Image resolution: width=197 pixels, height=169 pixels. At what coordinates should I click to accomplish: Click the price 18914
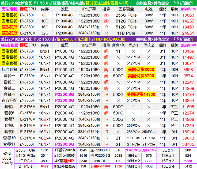pyautogui.click(x=188, y=132)
